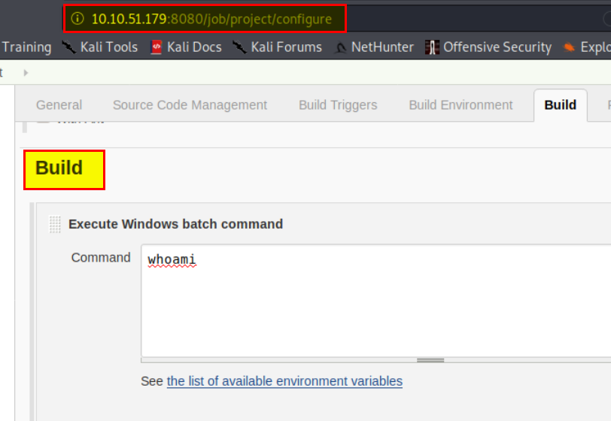The width and height of the screenshot is (611, 421).
Task: Open the list of available environment variables
Action: click(x=284, y=381)
